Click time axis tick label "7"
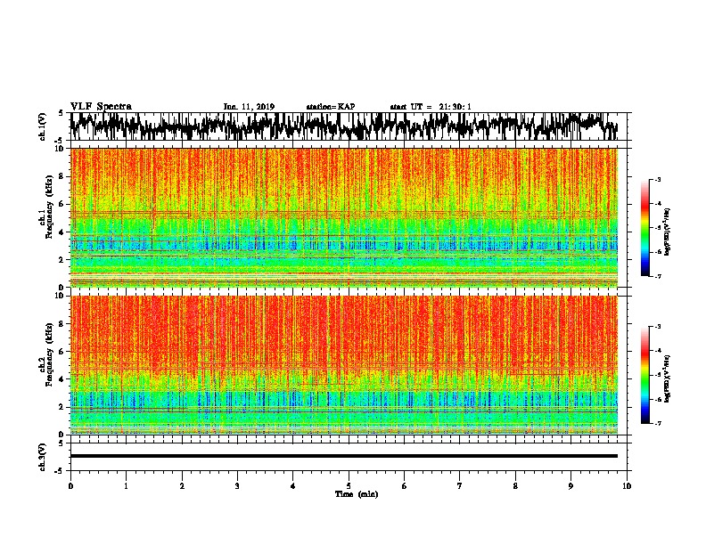Viewport: 706px width, 545px height. coord(460,486)
